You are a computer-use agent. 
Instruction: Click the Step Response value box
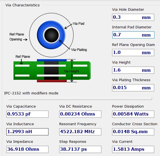(80, 149)
